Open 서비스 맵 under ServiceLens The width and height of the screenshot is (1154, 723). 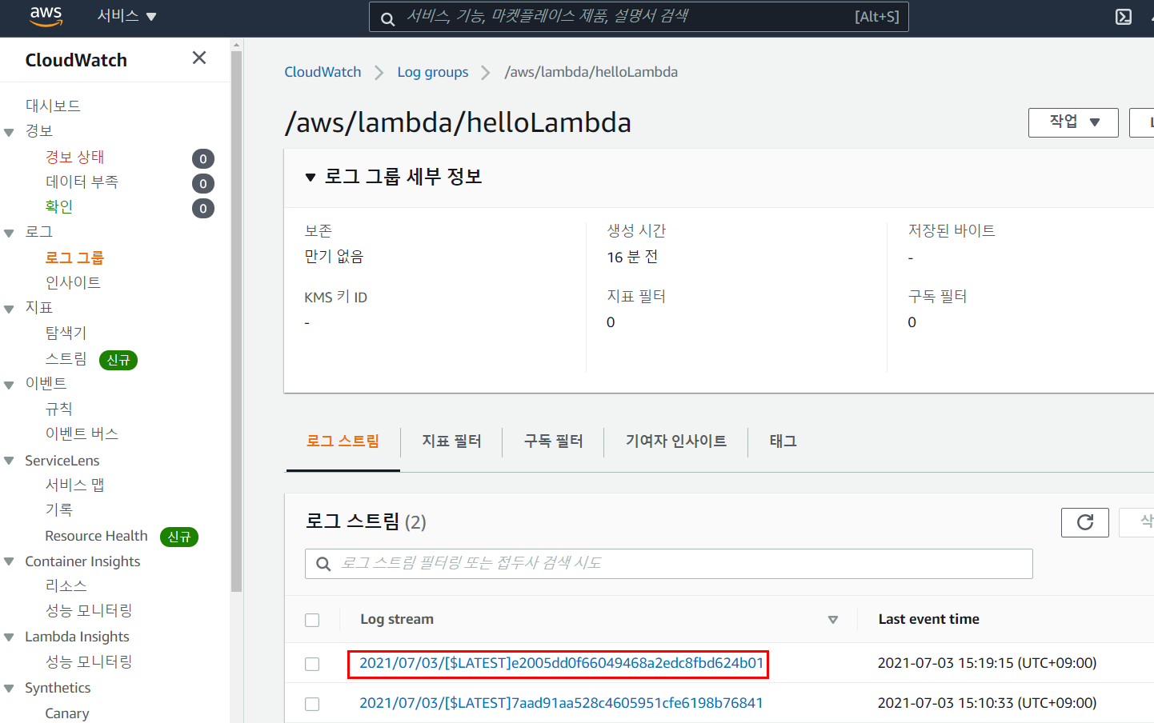point(74,485)
